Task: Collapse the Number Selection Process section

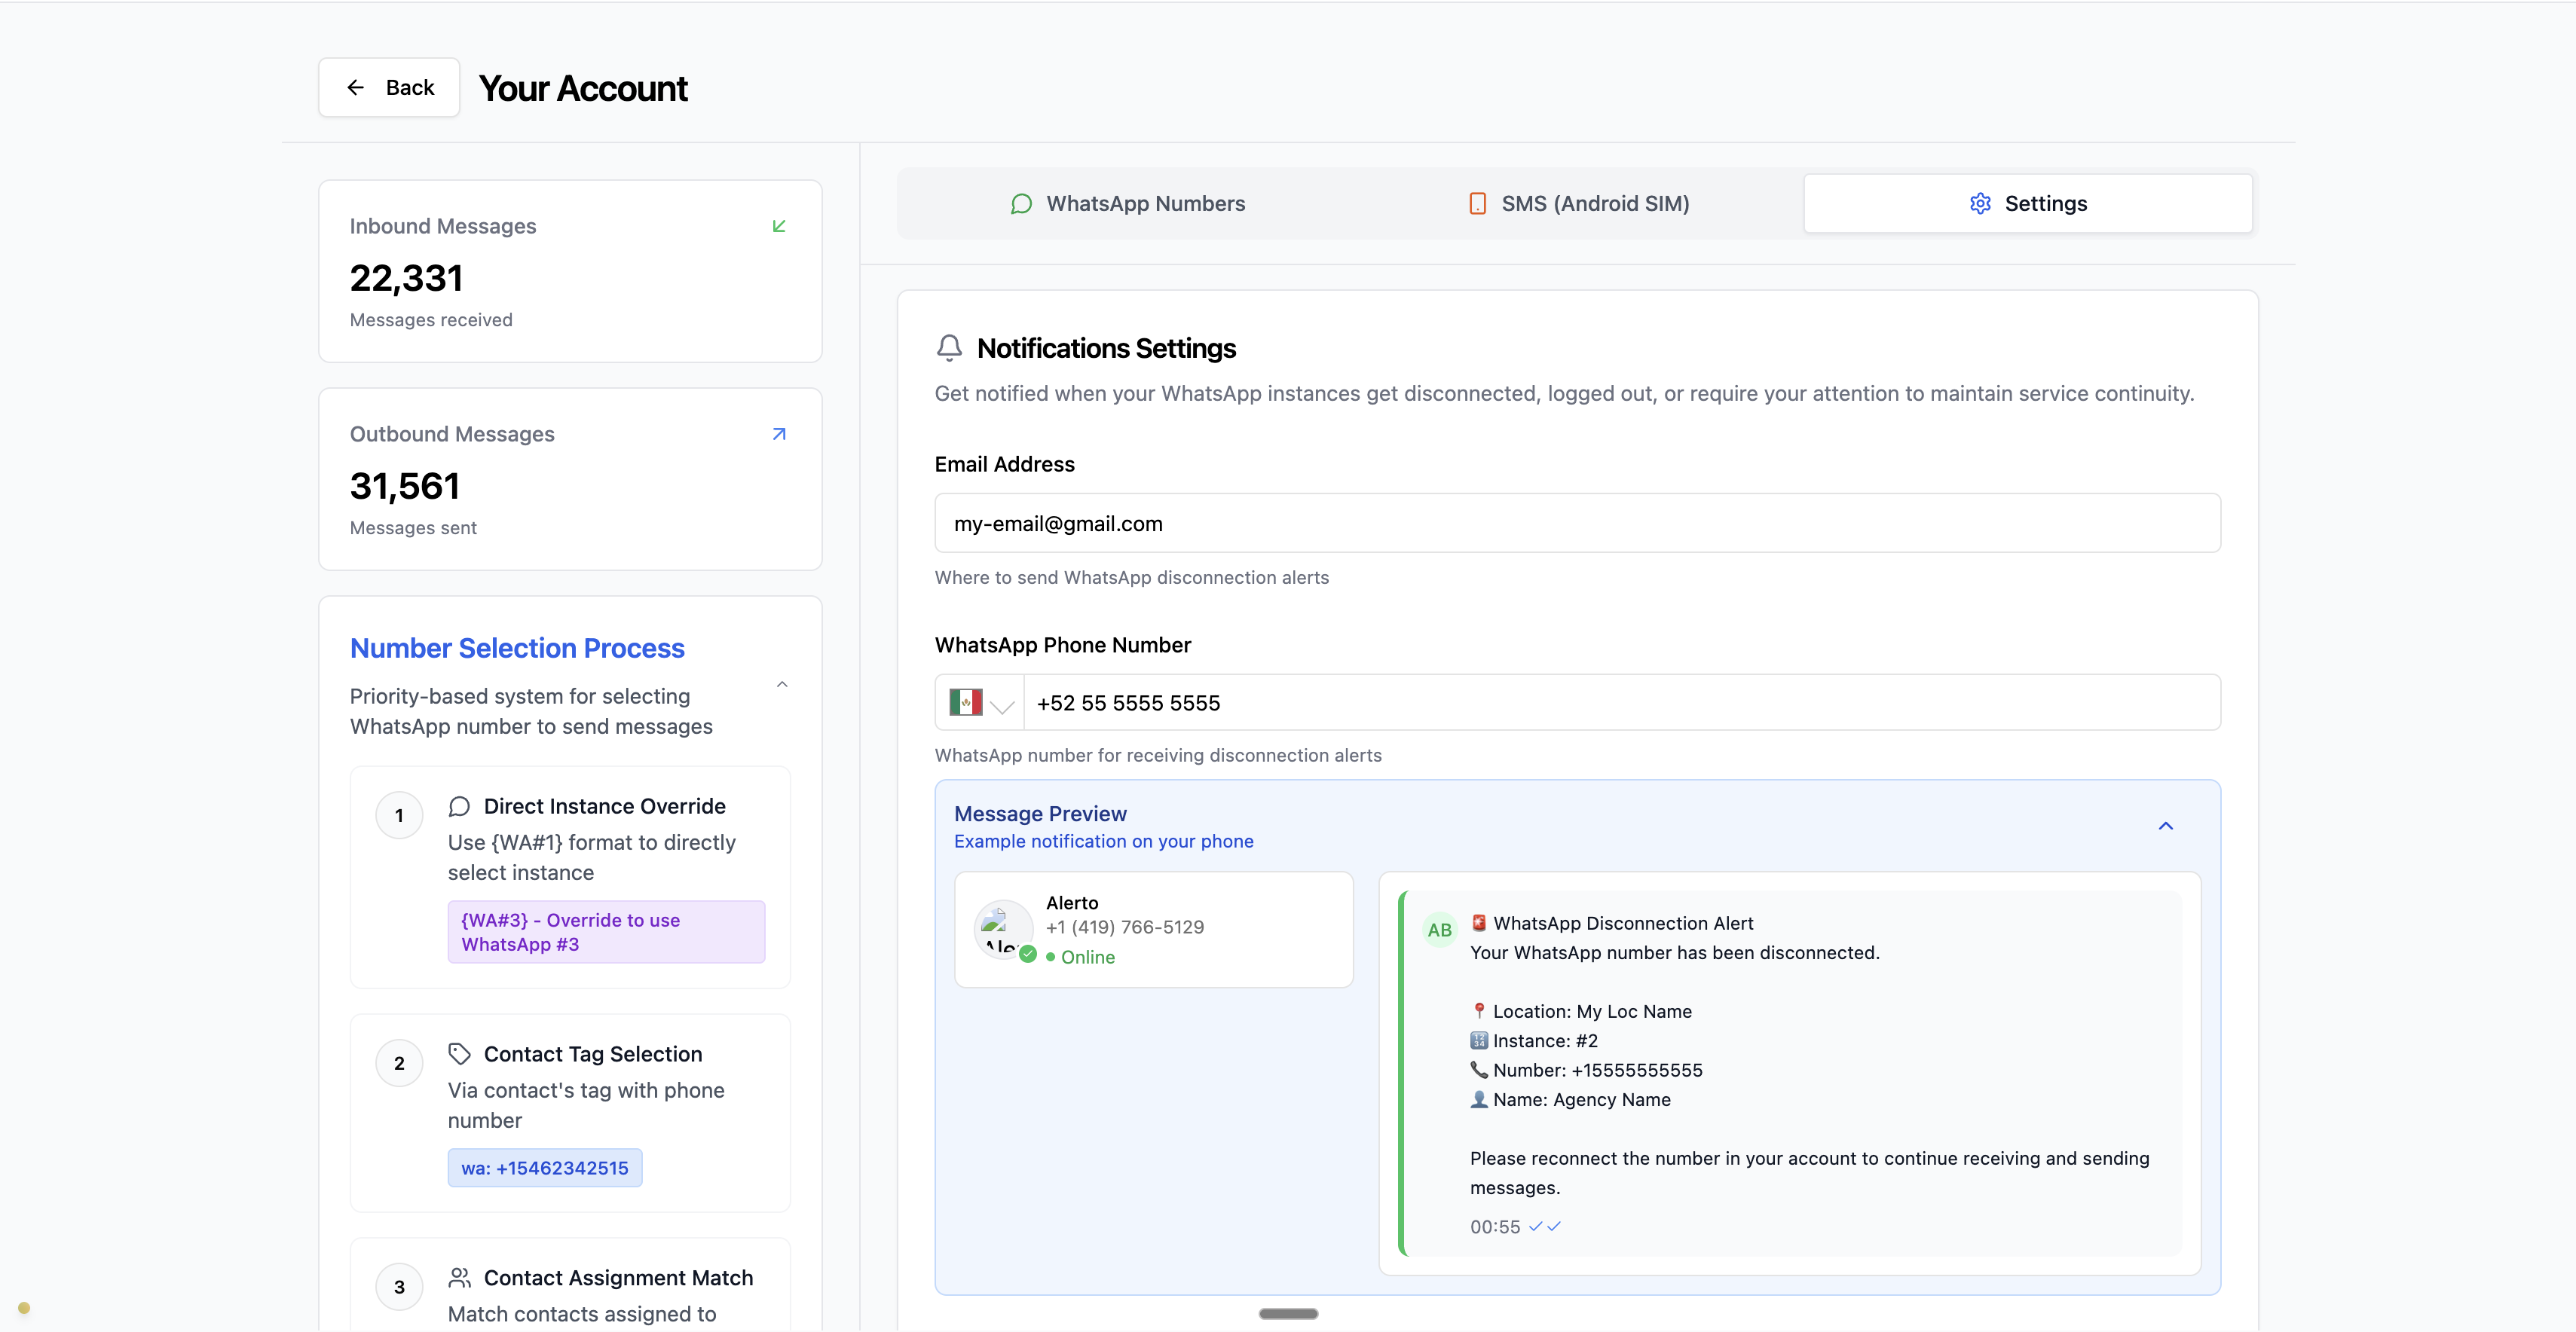Action: click(782, 684)
